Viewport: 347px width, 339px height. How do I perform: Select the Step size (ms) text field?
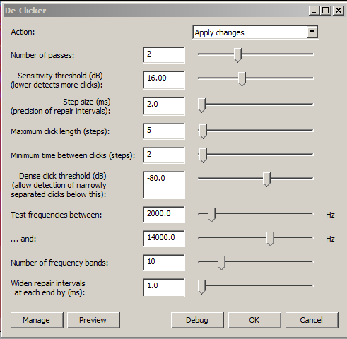tap(164, 106)
